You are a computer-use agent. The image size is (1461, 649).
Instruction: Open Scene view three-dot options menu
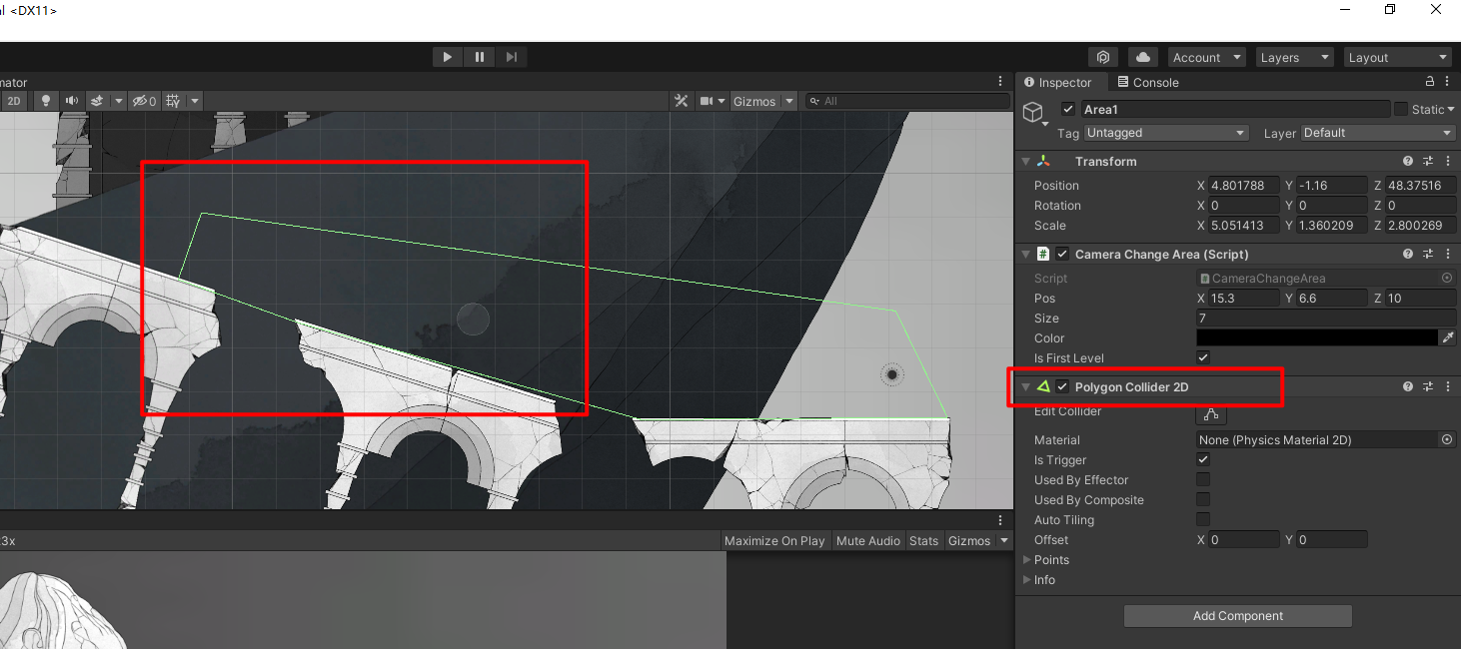pos(1000,82)
